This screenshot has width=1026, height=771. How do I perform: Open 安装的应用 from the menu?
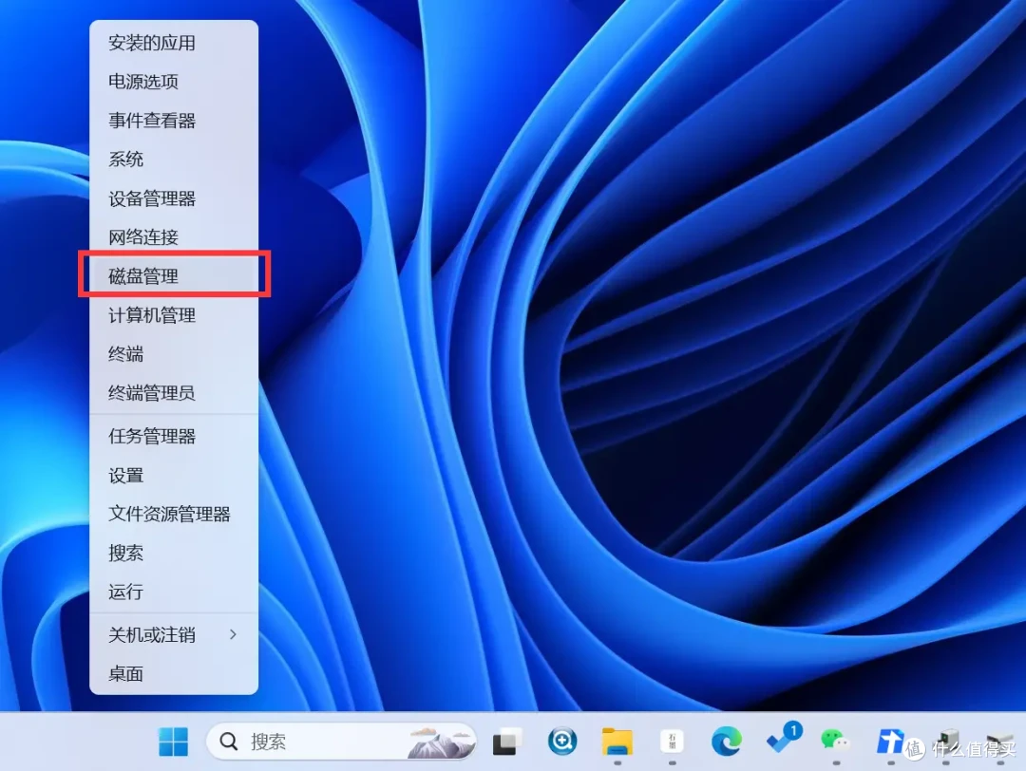click(174, 43)
